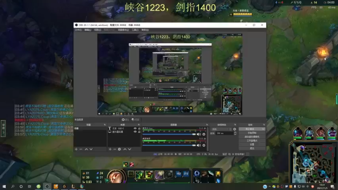The image size is (338, 190).
Task: Click the champion portrait in game HUD
Action: point(116,177)
